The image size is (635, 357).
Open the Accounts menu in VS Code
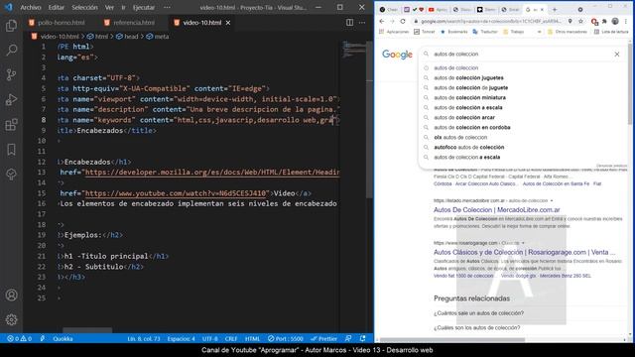pyautogui.click(x=11, y=296)
